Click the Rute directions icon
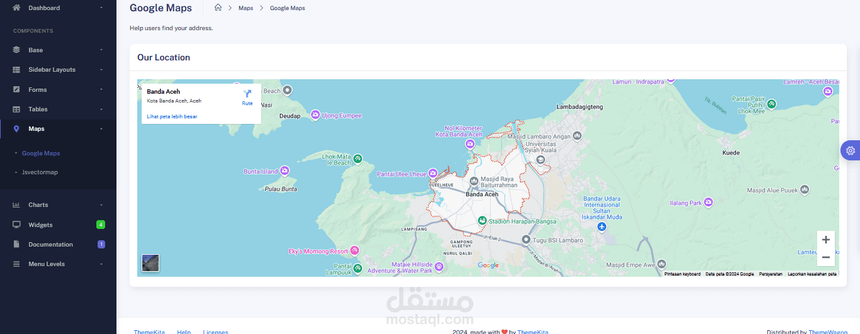The image size is (860, 334). [247, 93]
